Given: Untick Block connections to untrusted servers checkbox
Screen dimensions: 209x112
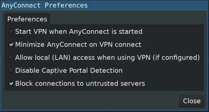Looking at the screenshot, I should (x=11, y=84).
